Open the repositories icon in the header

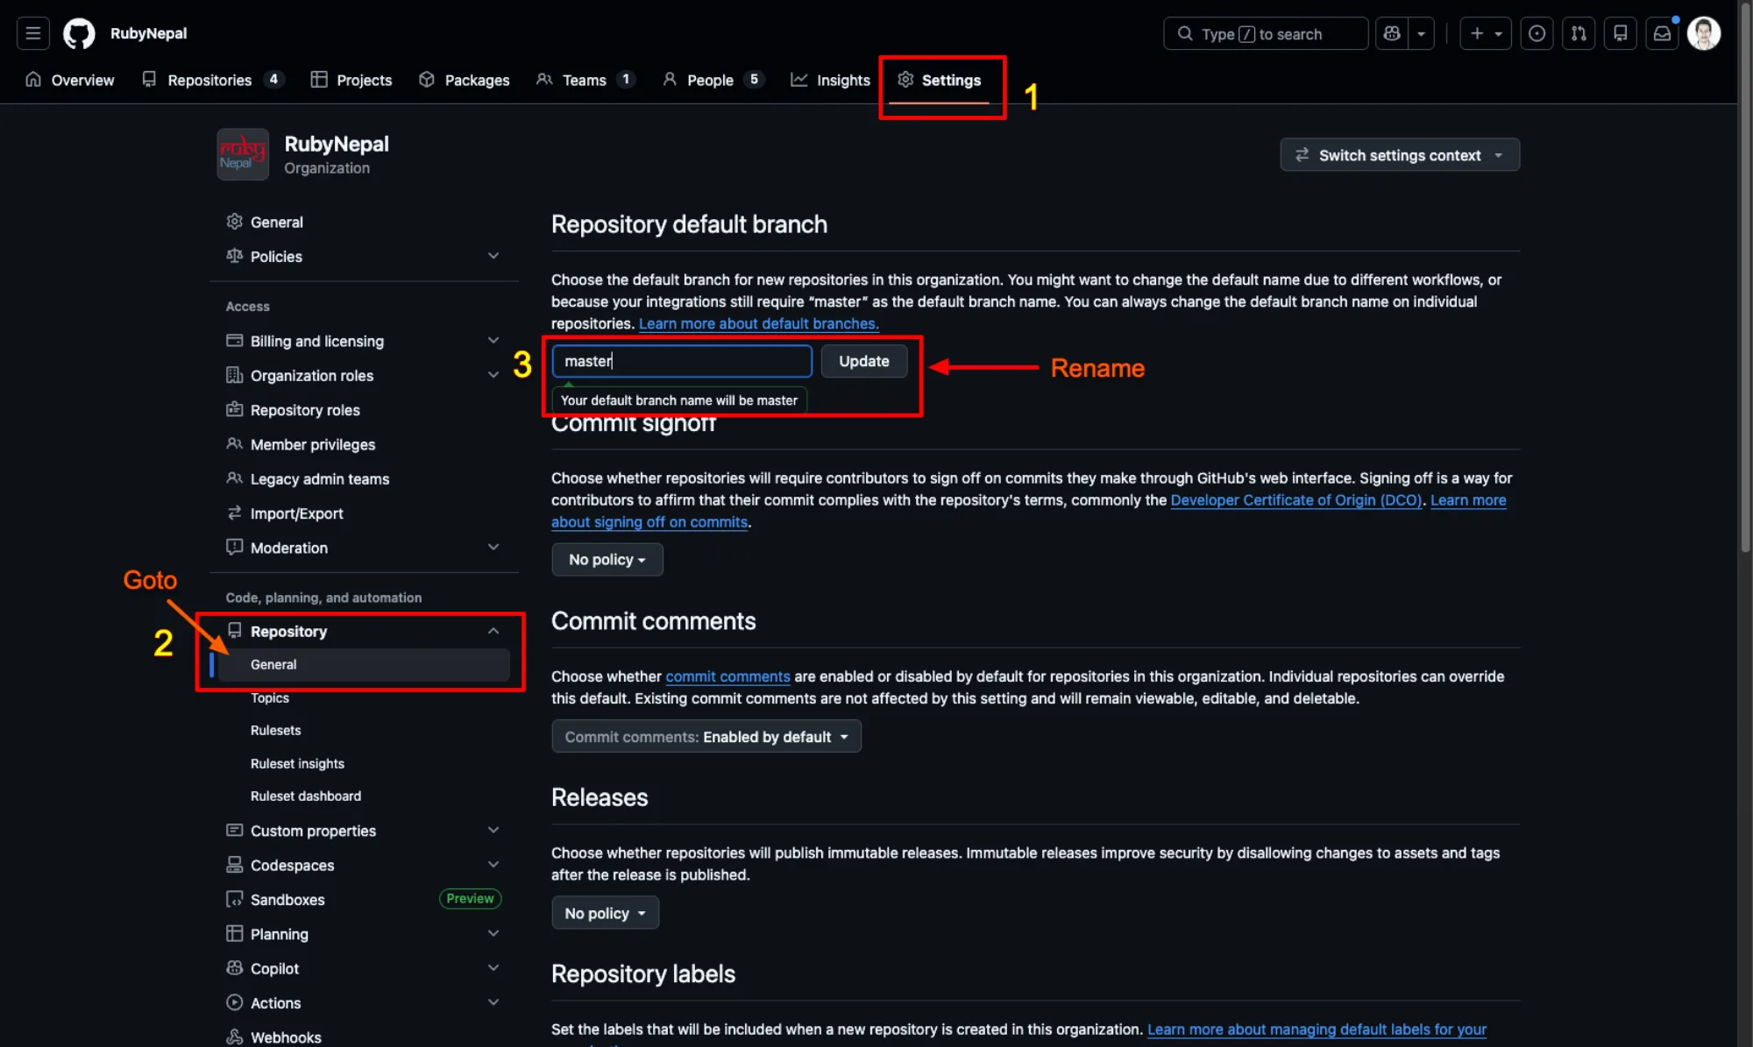(1620, 33)
